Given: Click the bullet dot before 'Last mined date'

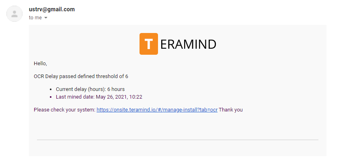Looking at the screenshot, I should click(51, 97).
